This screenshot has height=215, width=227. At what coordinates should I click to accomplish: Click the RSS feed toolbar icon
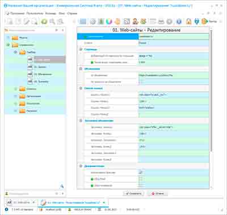point(127,21)
